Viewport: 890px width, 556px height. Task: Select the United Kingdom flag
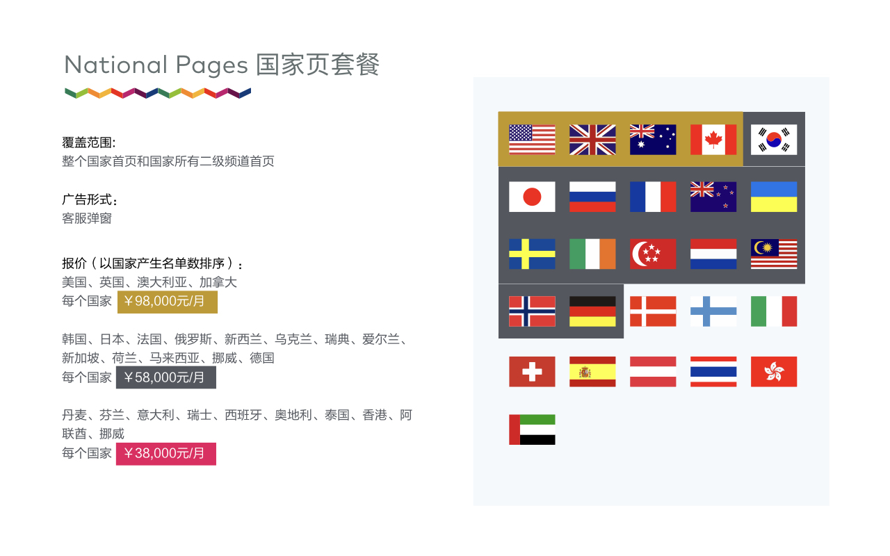tap(592, 140)
